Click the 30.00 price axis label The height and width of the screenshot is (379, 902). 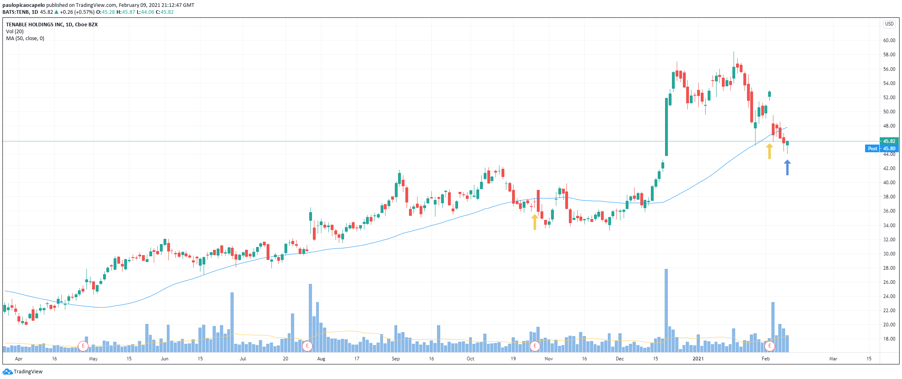[x=889, y=254]
